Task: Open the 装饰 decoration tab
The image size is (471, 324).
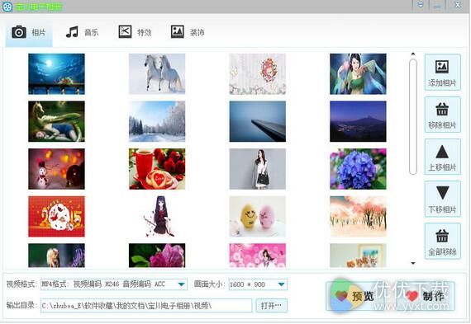Action: click(188, 32)
